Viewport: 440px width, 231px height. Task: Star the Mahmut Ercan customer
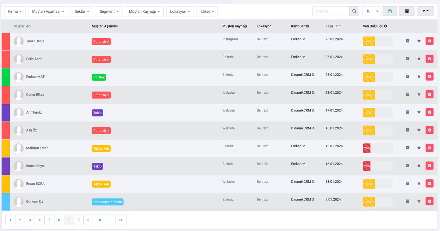click(419, 148)
